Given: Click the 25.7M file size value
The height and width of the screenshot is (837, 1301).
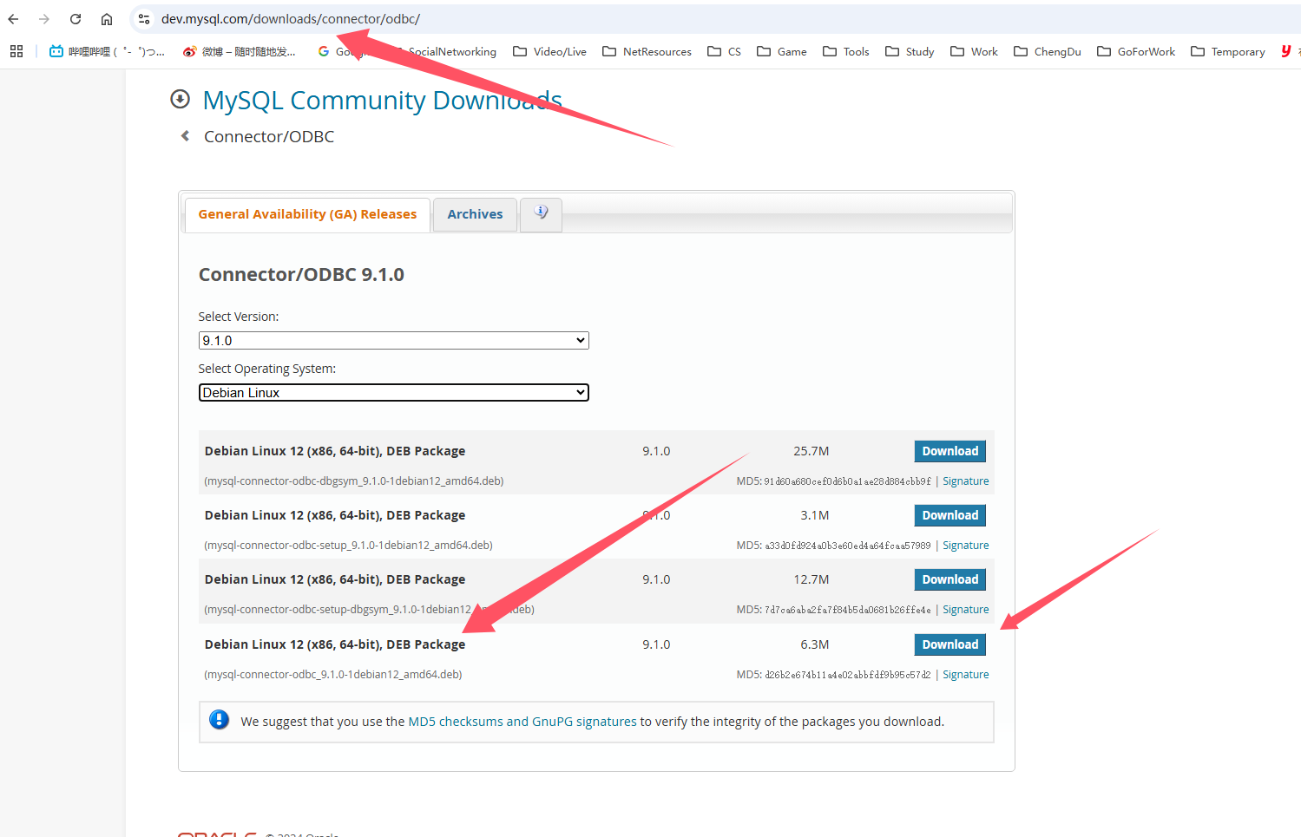Looking at the screenshot, I should pos(811,451).
